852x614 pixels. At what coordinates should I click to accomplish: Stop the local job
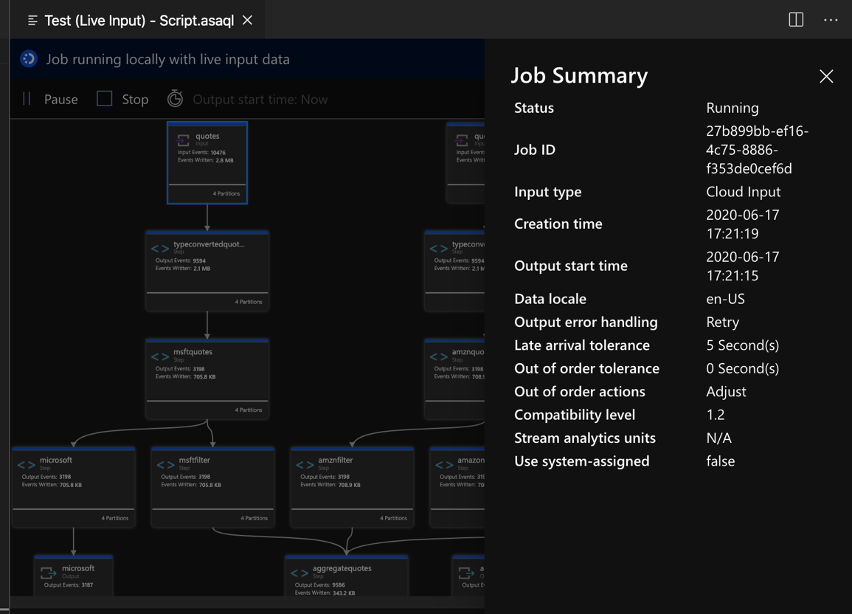pyautogui.click(x=122, y=100)
